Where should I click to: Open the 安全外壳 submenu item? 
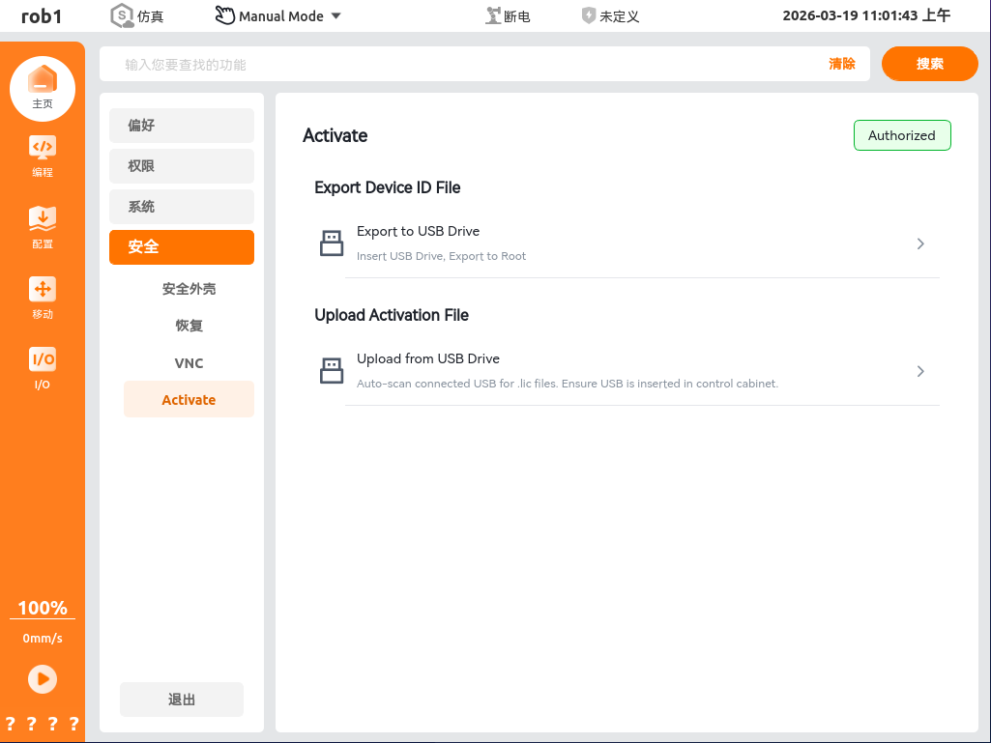[x=189, y=289]
